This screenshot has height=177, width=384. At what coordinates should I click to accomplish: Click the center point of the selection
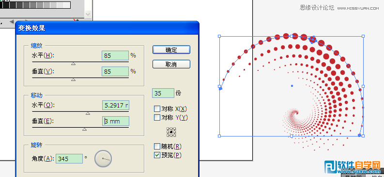click(x=292, y=86)
